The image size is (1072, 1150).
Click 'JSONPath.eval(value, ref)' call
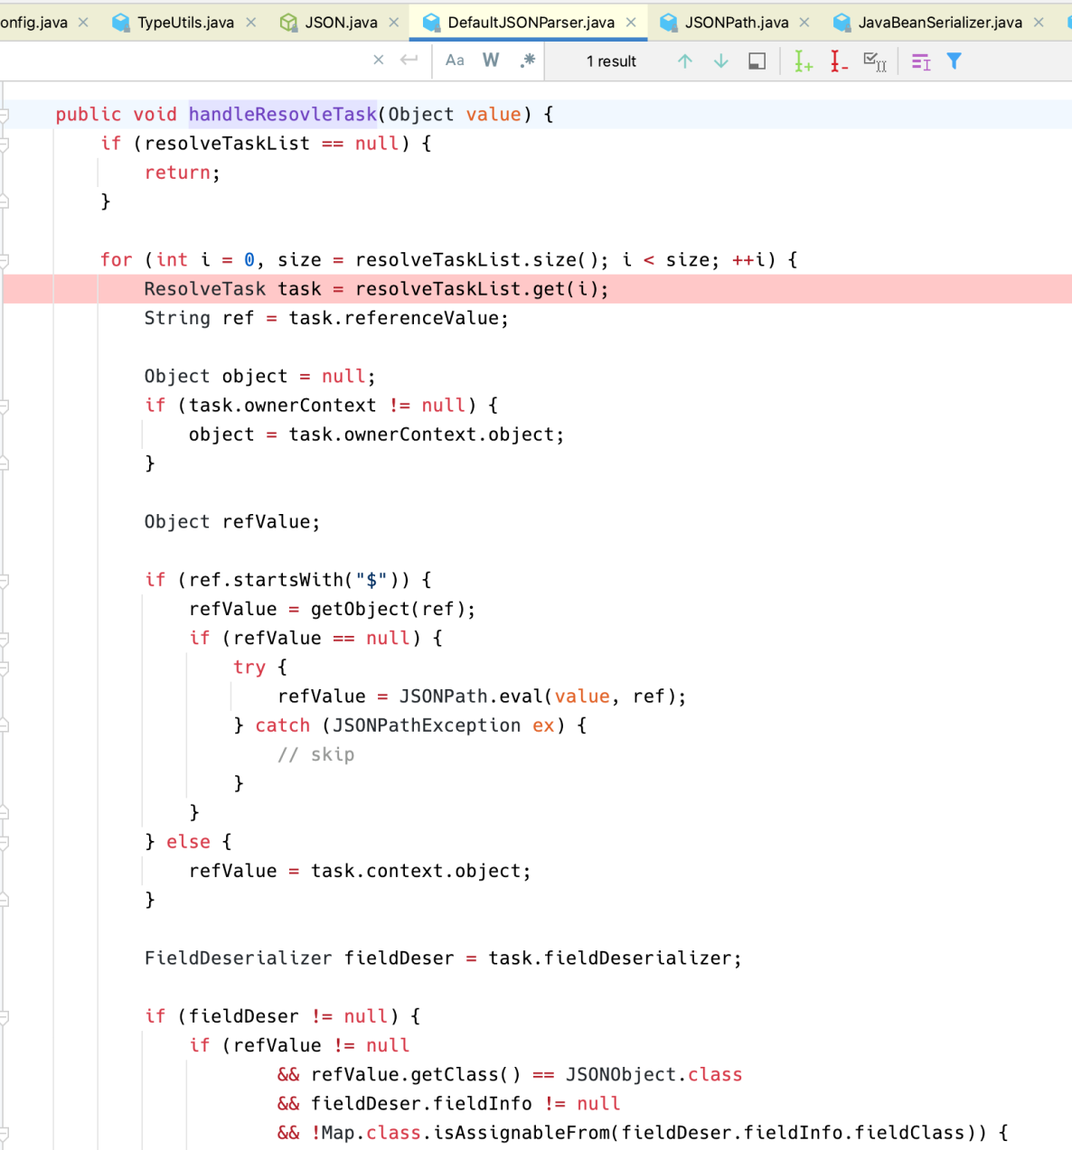tap(537, 697)
